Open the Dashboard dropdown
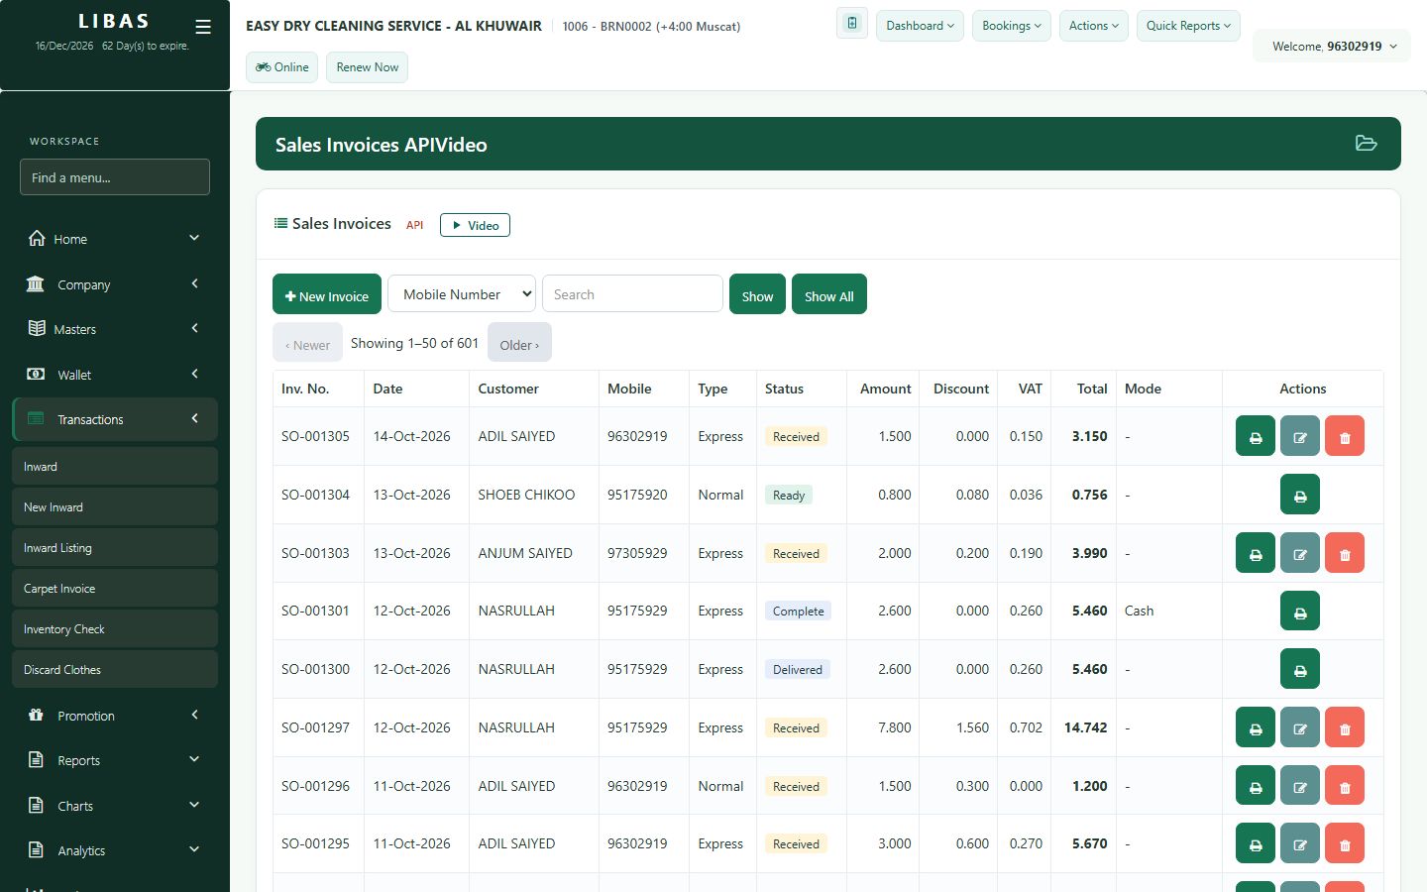The width and height of the screenshot is (1427, 892). pos(920,26)
